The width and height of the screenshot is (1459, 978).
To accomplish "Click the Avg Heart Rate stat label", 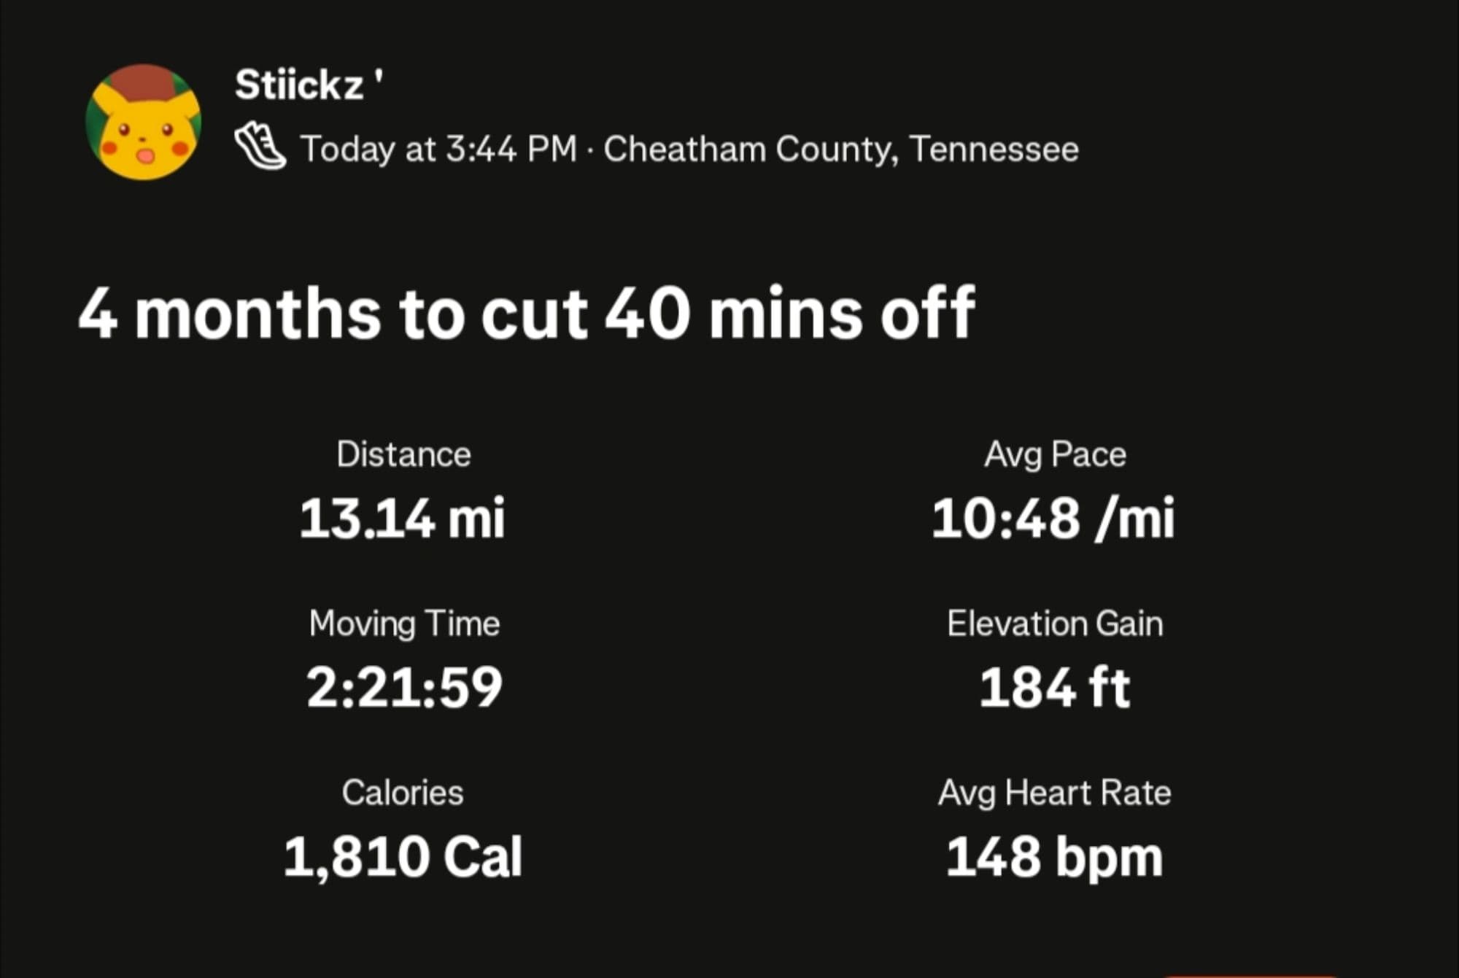I will point(1055,793).
